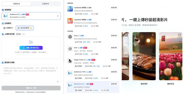This screenshot has height=94, width=185.
Task: Switch to the 關鍵影格 tab
Action: tap(16, 4)
